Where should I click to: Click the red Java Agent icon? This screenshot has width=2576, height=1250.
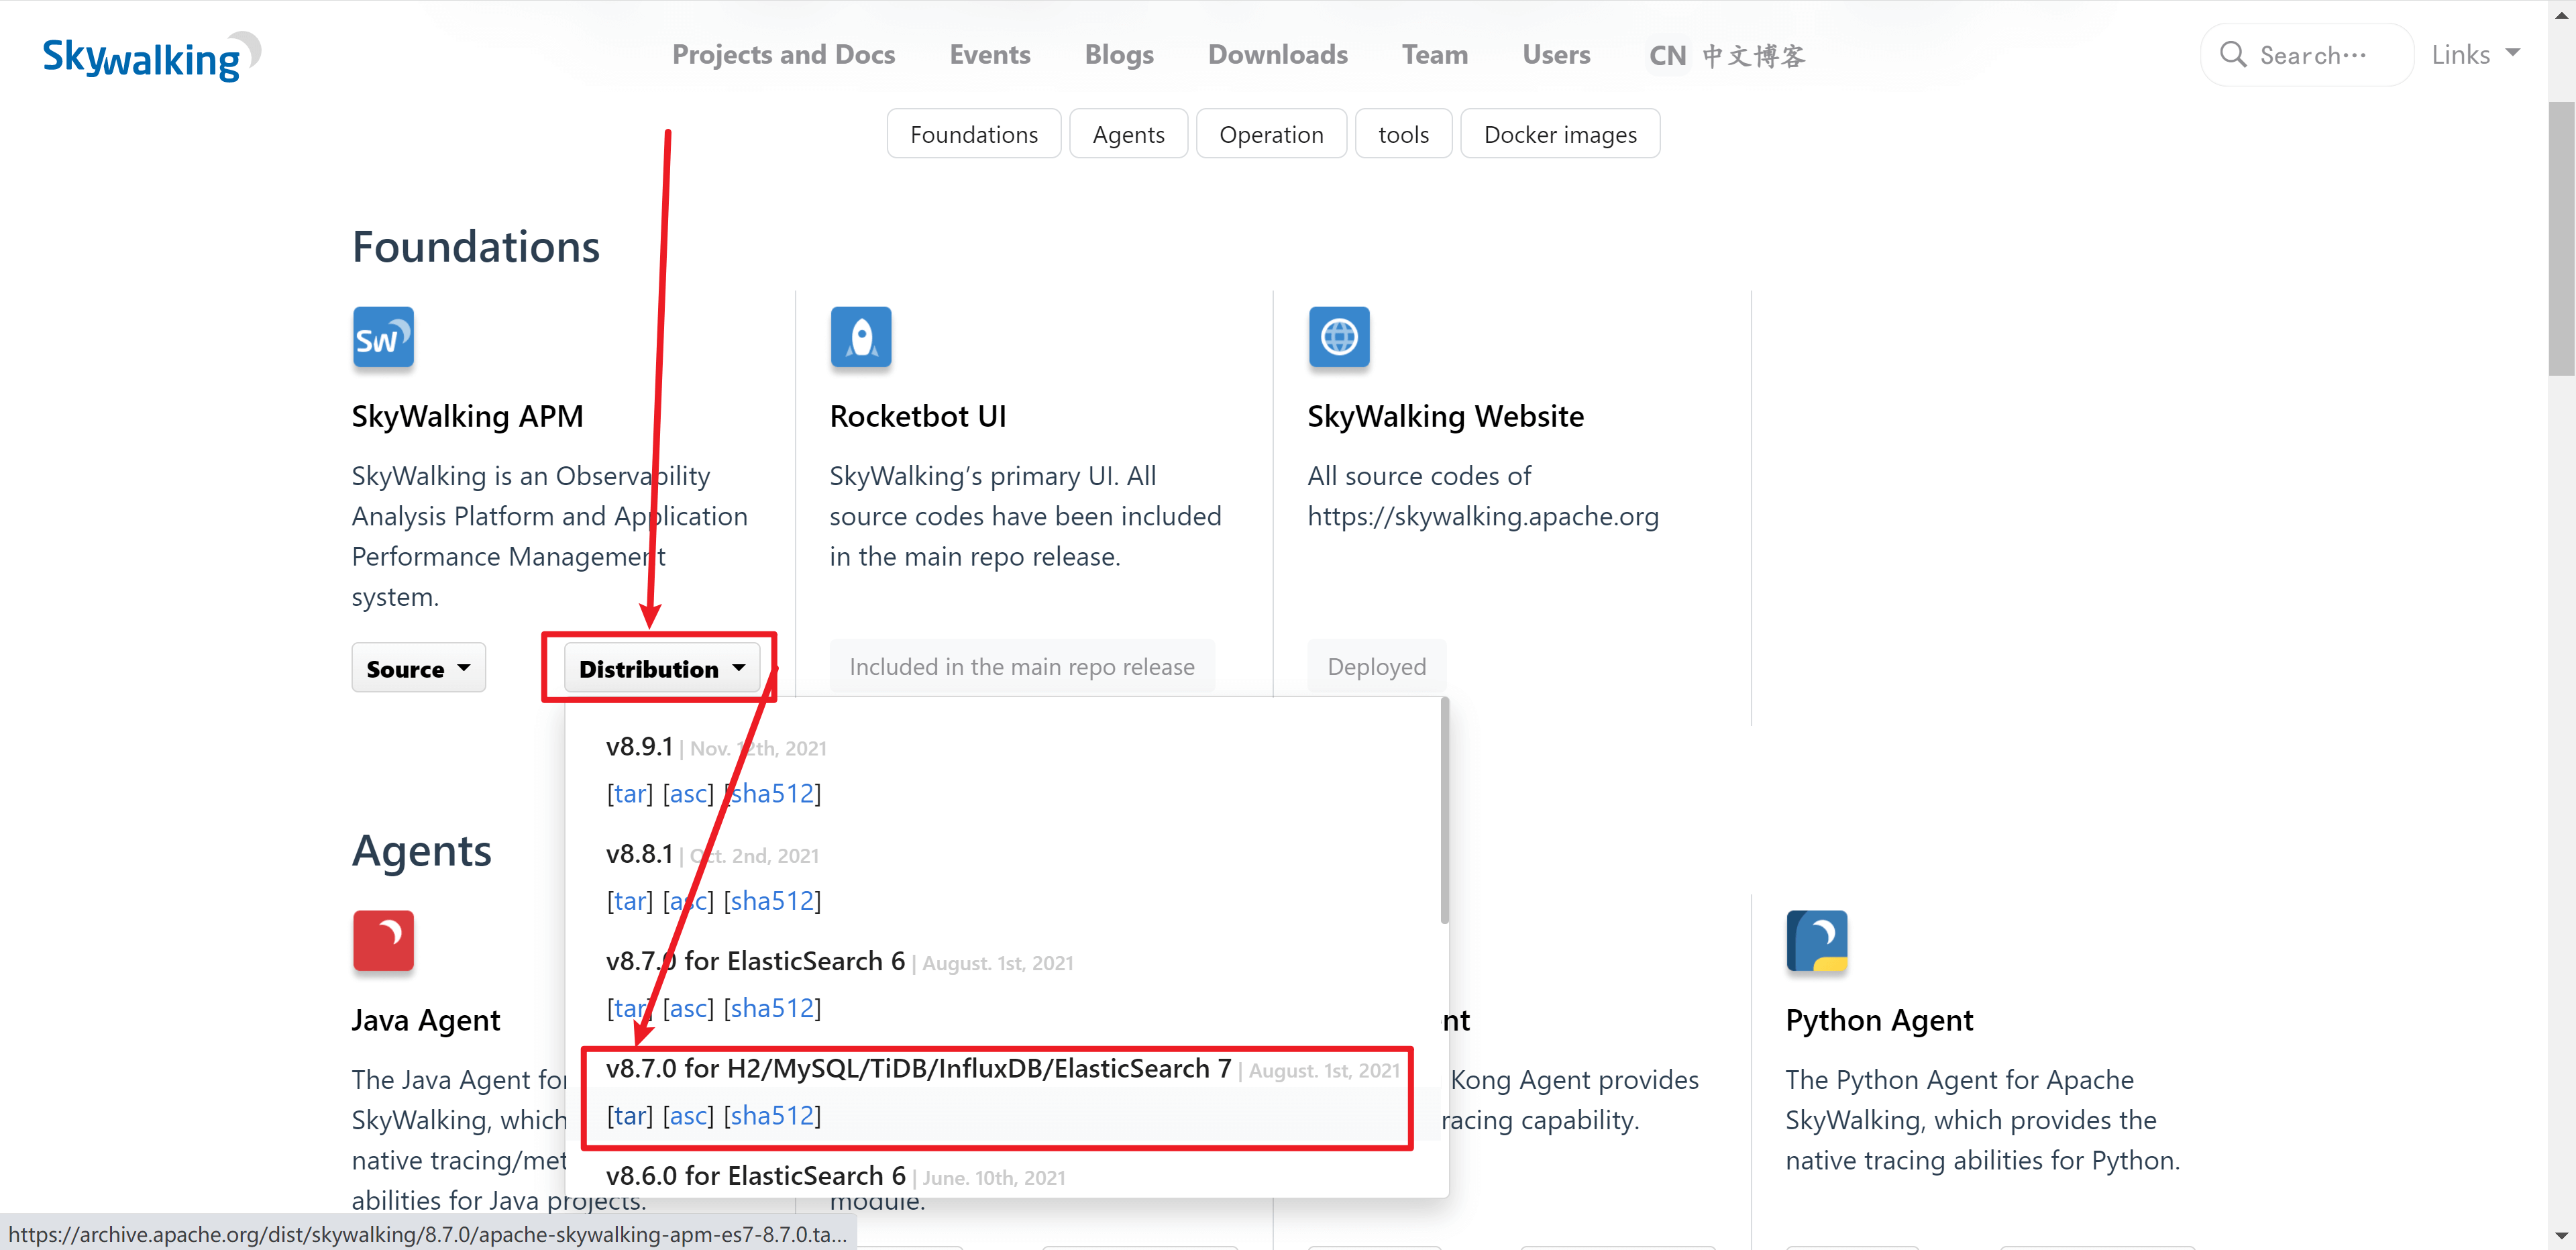coord(383,941)
